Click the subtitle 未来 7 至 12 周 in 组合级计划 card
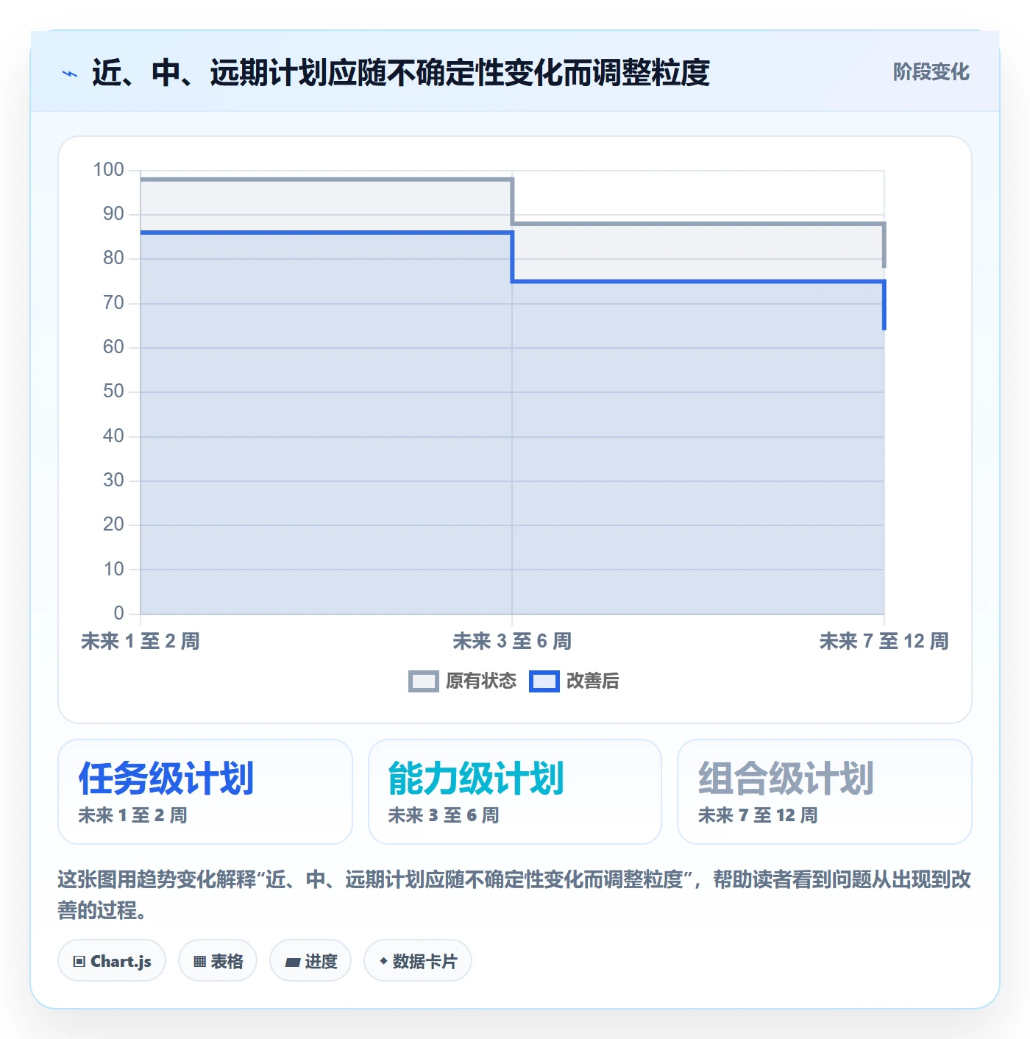 pos(758,815)
